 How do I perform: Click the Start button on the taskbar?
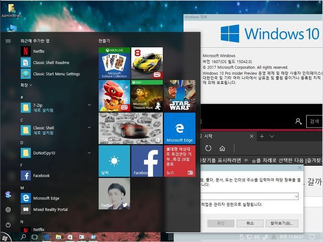click(x=5, y=237)
